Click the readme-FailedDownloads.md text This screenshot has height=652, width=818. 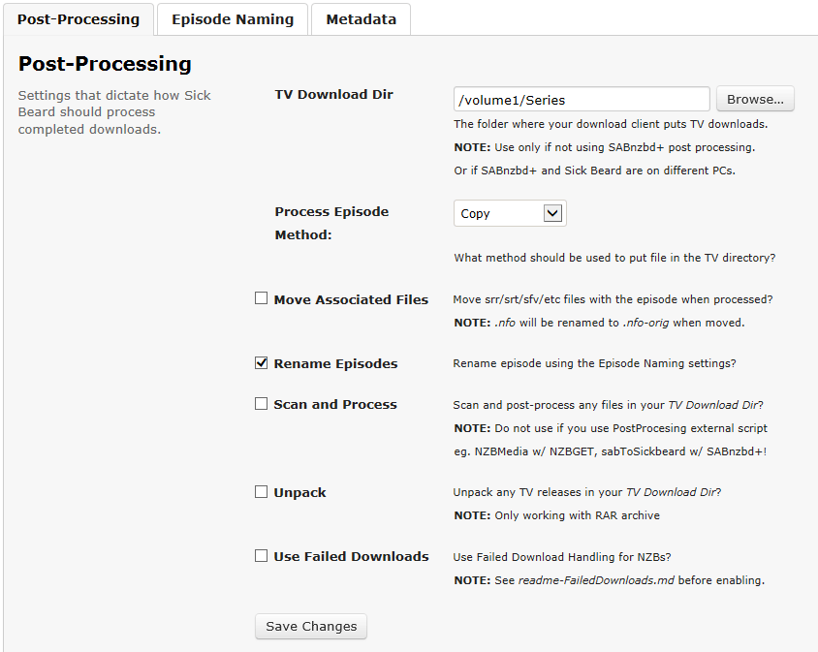click(597, 580)
